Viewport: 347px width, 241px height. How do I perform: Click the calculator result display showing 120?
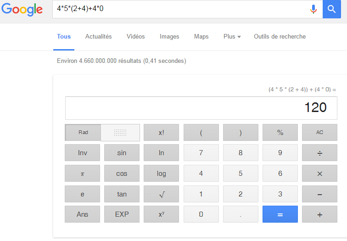(x=201, y=108)
